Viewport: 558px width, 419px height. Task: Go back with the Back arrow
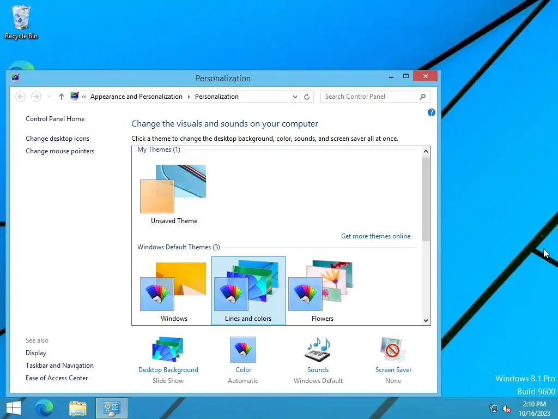(21, 97)
